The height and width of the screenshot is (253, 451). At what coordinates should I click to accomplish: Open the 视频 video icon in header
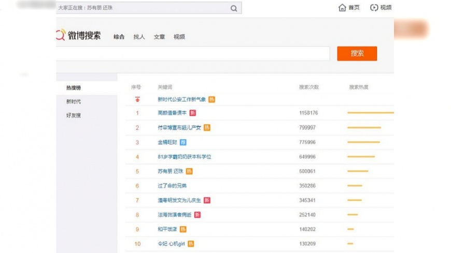374,7
